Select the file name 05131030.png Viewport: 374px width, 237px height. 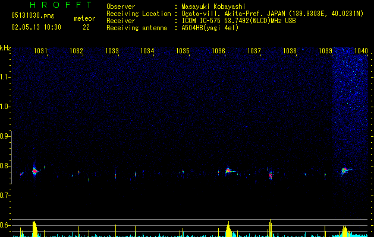click(33, 15)
